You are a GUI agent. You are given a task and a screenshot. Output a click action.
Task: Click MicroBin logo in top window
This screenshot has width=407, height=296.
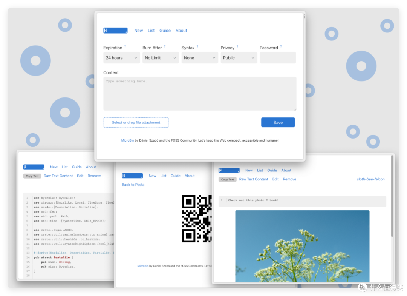pos(115,31)
